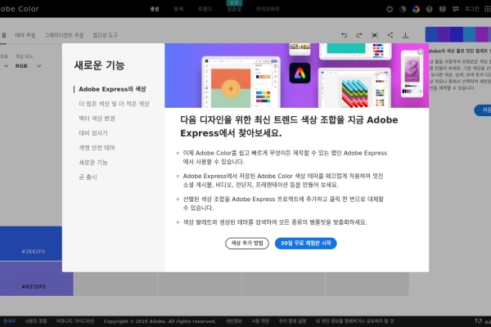Select the 트렌드 top navigation tab
Viewport: 491px width, 327px height.
click(x=205, y=9)
